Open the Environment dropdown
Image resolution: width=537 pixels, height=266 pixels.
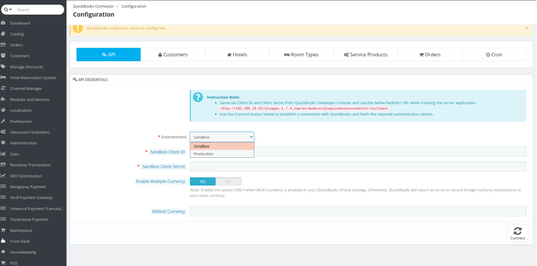(x=222, y=137)
